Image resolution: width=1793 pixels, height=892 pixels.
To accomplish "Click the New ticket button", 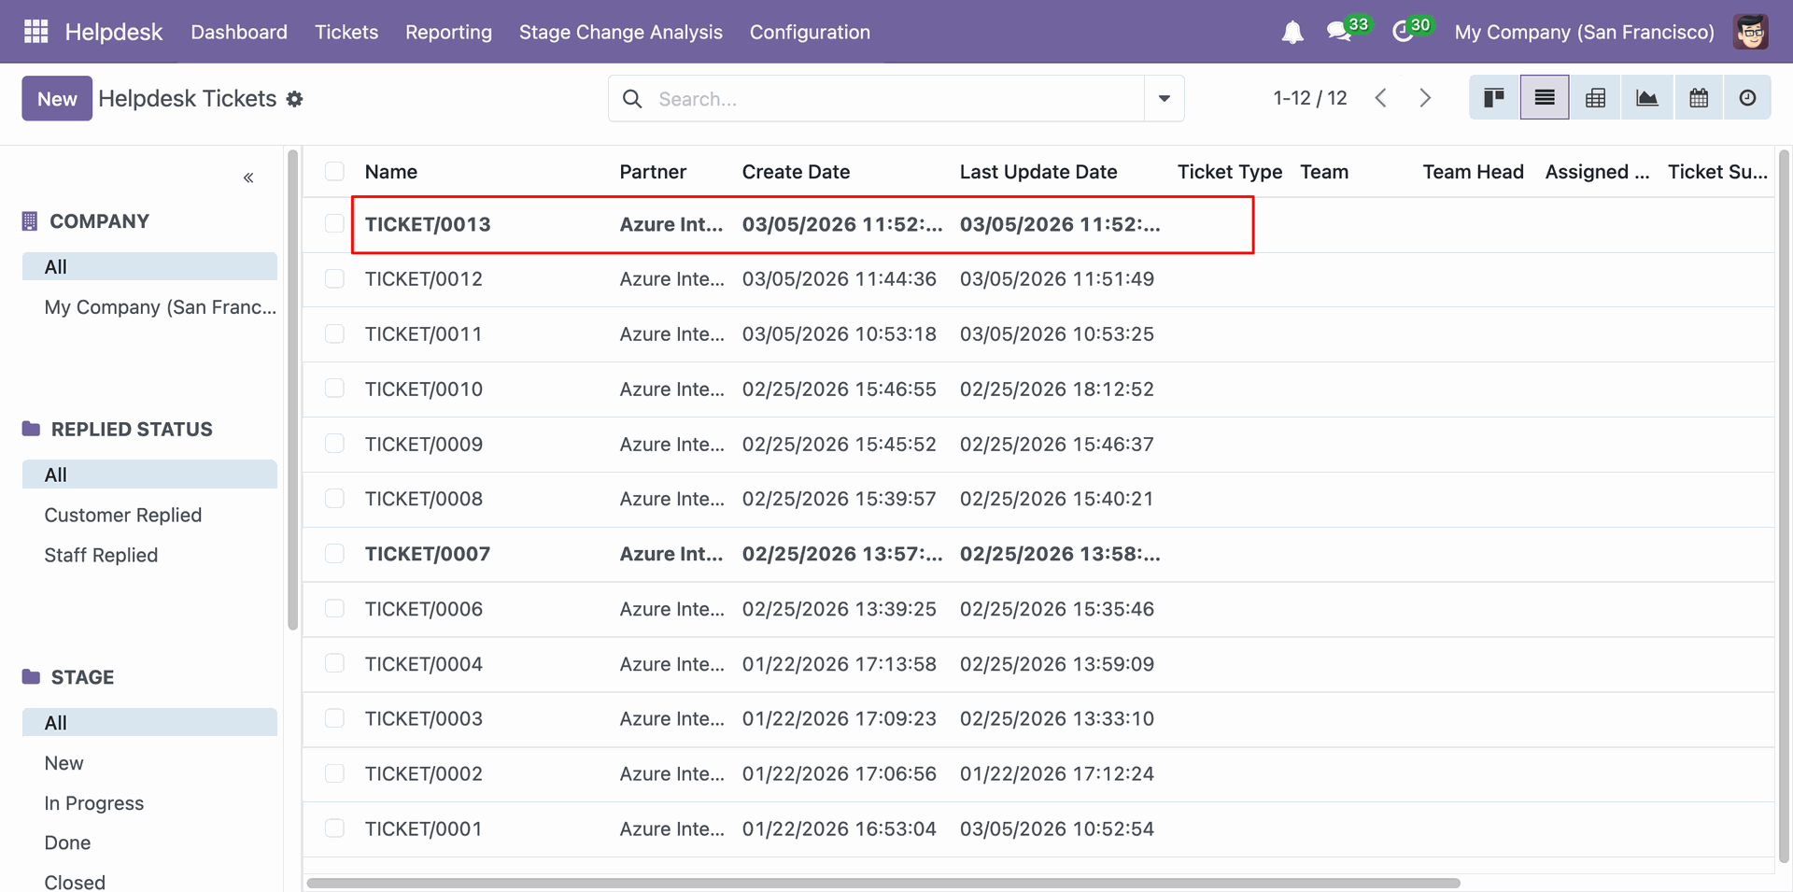I will point(57,99).
